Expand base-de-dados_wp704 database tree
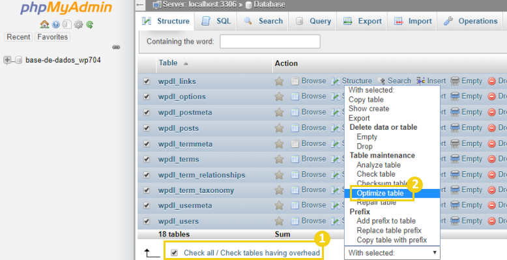The image size is (507, 260). click(7, 60)
